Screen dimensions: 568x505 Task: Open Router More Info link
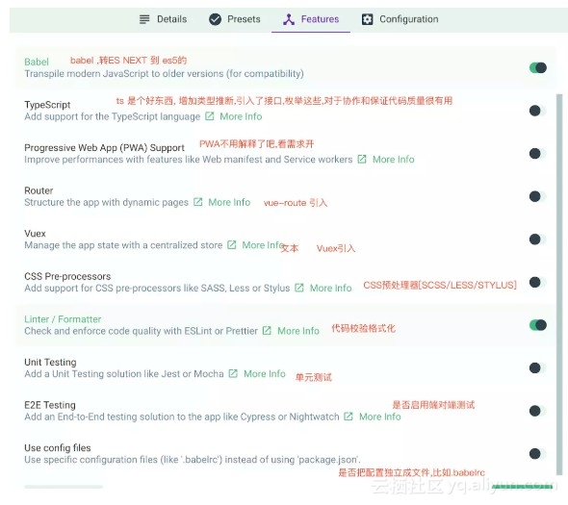pyautogui.click(x=229, y=202)
